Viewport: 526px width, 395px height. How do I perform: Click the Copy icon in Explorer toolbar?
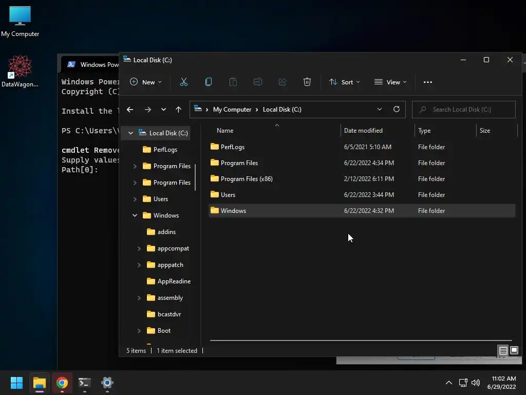pyautogui.click(x=209, y=82)
